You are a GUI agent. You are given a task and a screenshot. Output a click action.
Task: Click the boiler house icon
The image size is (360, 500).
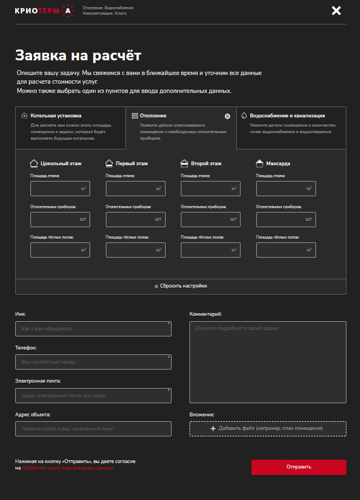coord(24,116)
